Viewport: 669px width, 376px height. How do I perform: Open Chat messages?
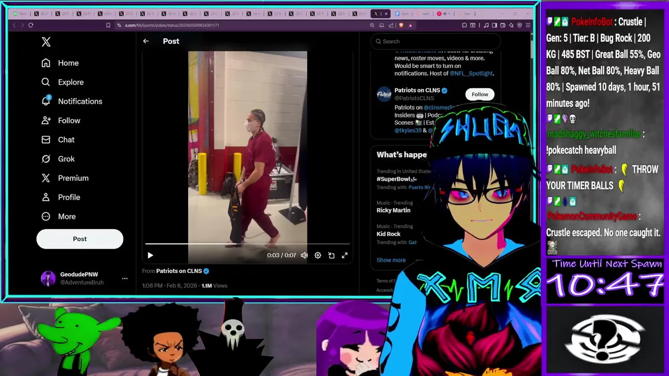pyautogui.click(x=58, y=139)
